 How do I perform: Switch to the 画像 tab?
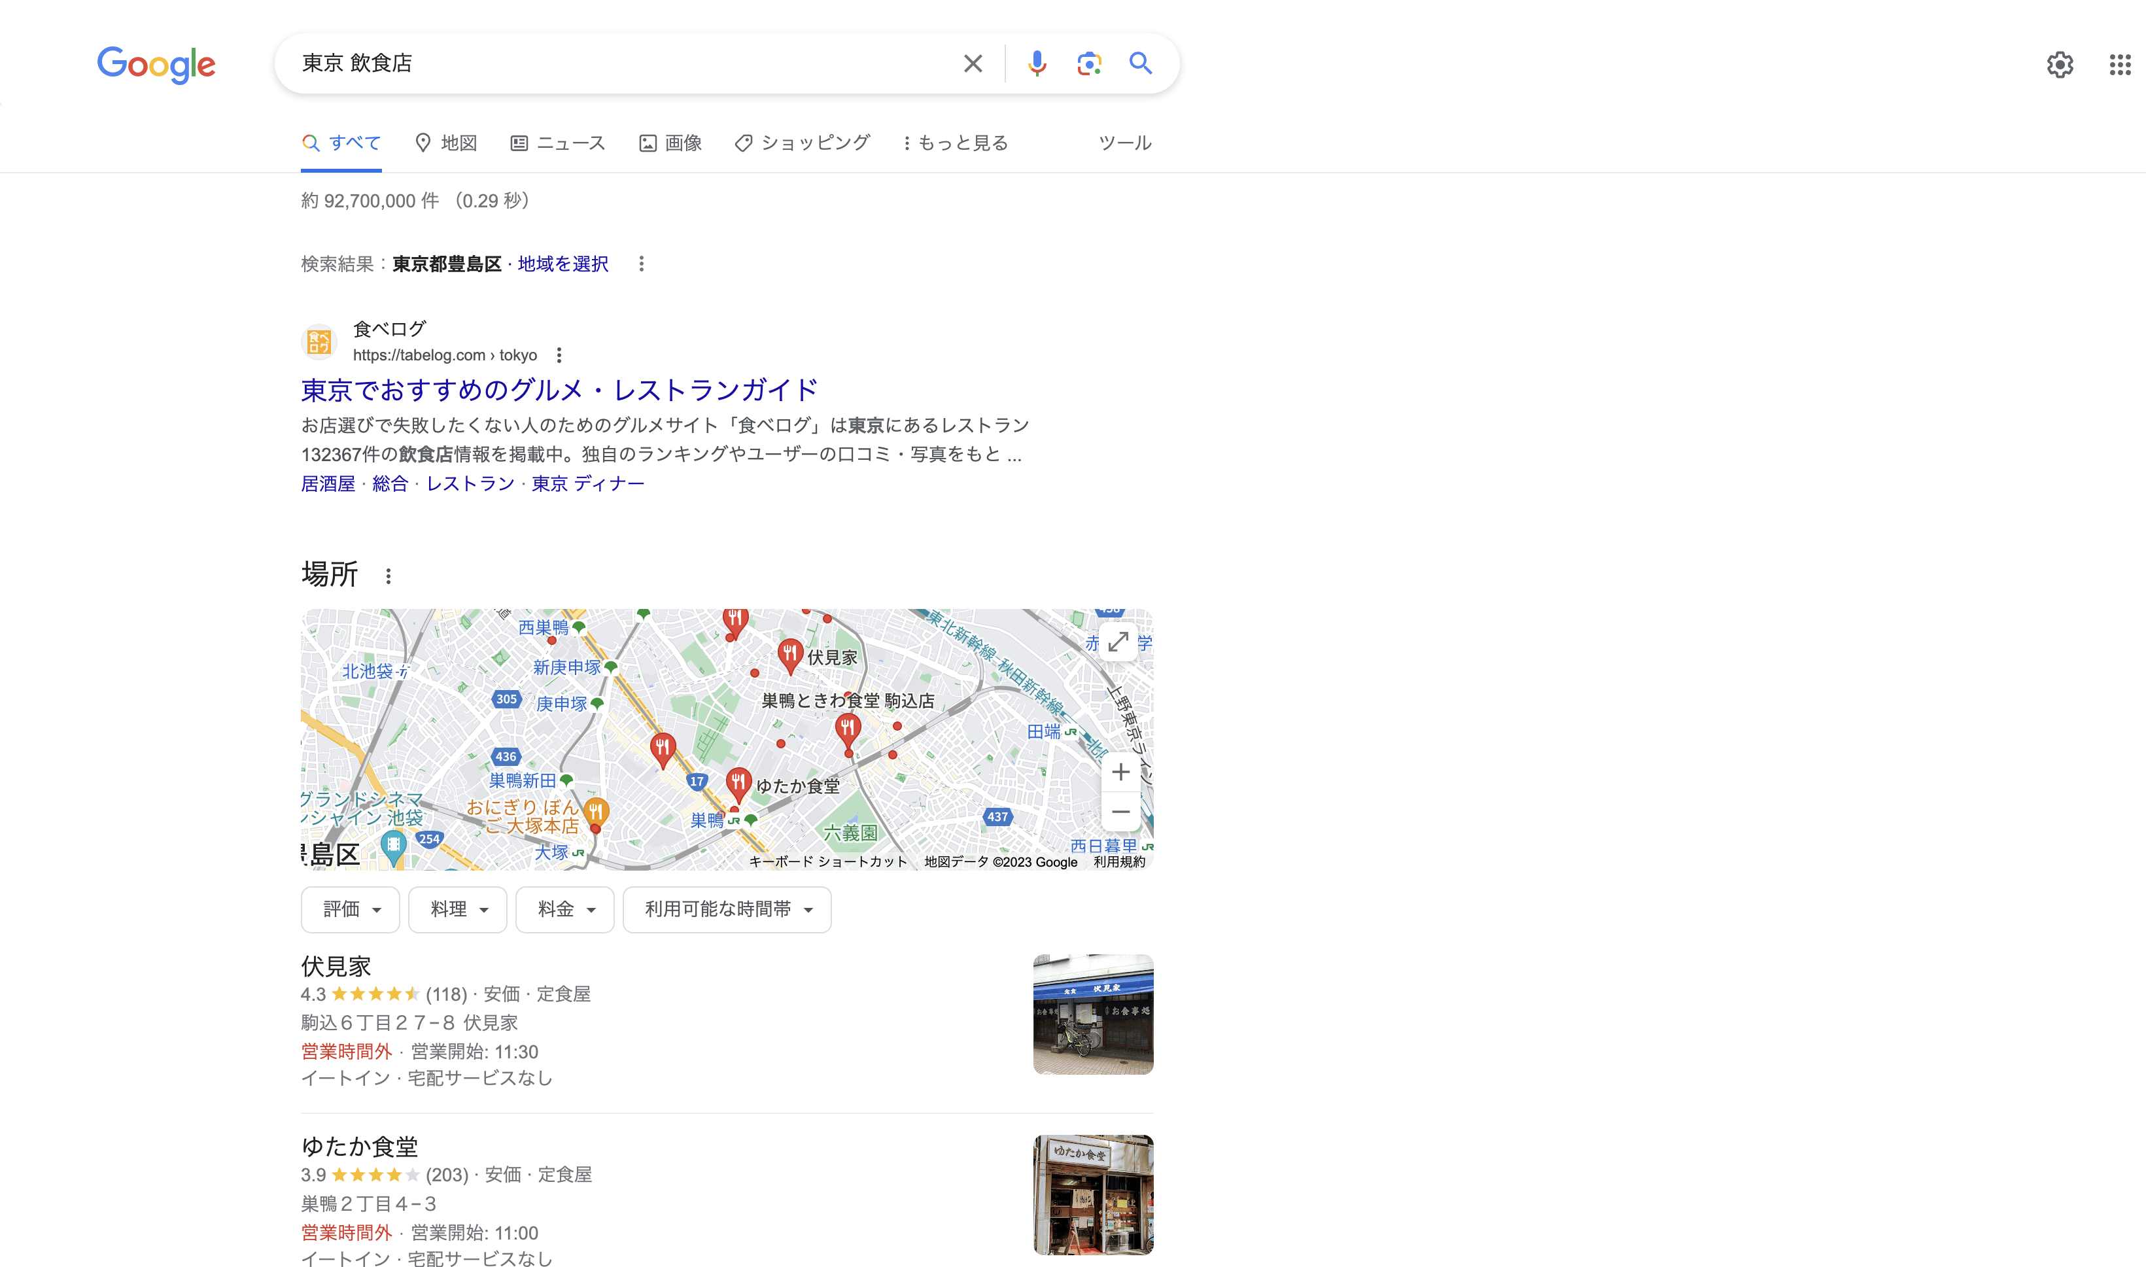pyautogui.click(x=671, y=143)
